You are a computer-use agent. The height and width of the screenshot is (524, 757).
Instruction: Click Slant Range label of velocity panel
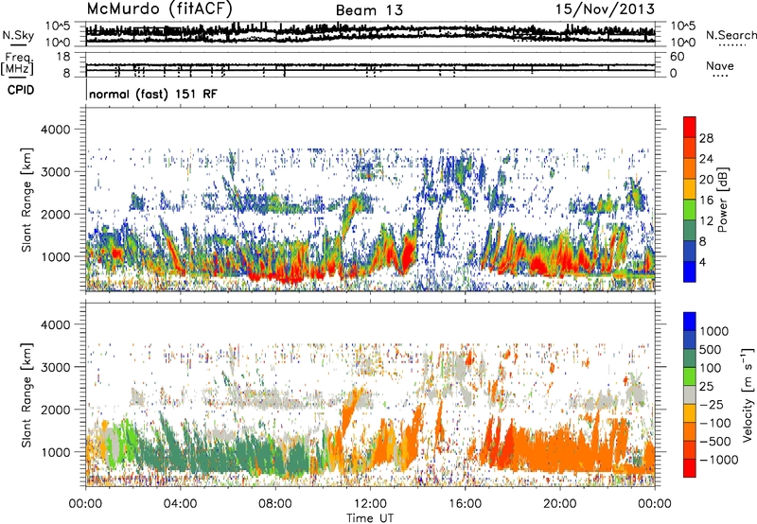pyautogui.click(x=27, y=395)
